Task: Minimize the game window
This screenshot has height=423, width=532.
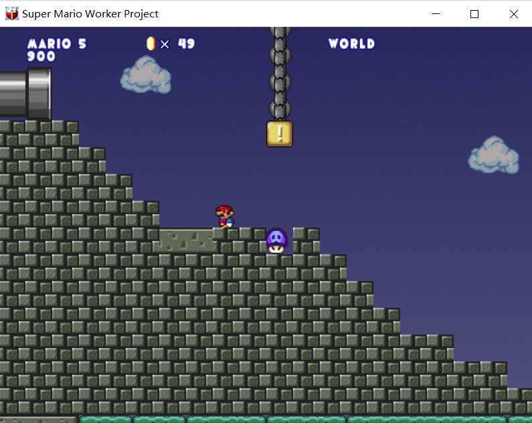Action: click(x=436, y=14)
